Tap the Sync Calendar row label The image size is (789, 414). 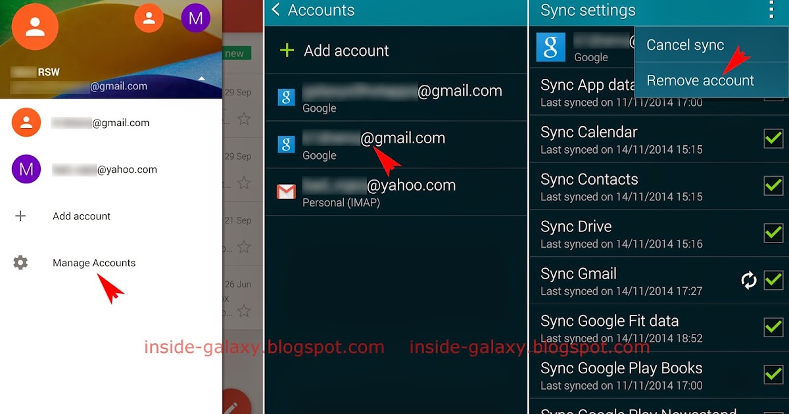pos(589,132)
